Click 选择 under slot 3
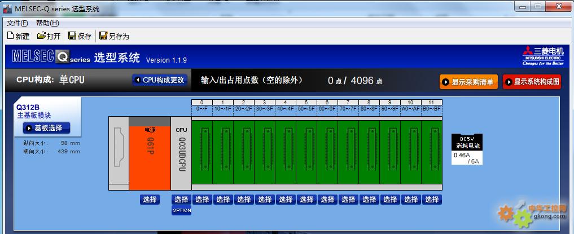The height and width of the screenshot is (234, 574). click(x=265, y=199)
